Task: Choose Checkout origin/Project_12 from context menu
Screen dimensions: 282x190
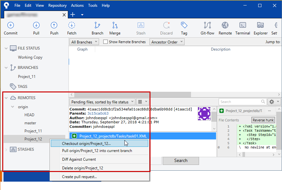Action: pos(86,144)
